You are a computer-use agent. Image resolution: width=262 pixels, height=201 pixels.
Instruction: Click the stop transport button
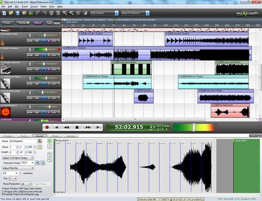(x=77, y=127)
